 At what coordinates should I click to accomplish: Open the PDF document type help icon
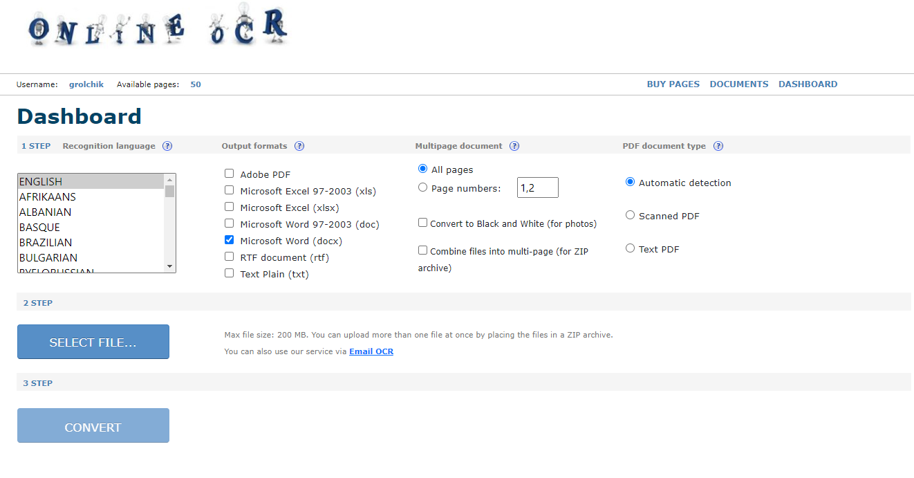(x=718, y=146)
